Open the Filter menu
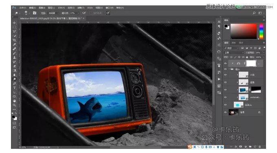Viewport: 277px width, 153px height. pyautogui.click(x=81, y=8)
